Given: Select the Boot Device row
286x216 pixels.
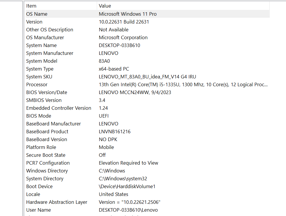Looking at the screenshot, I should [x=39, y=186].
